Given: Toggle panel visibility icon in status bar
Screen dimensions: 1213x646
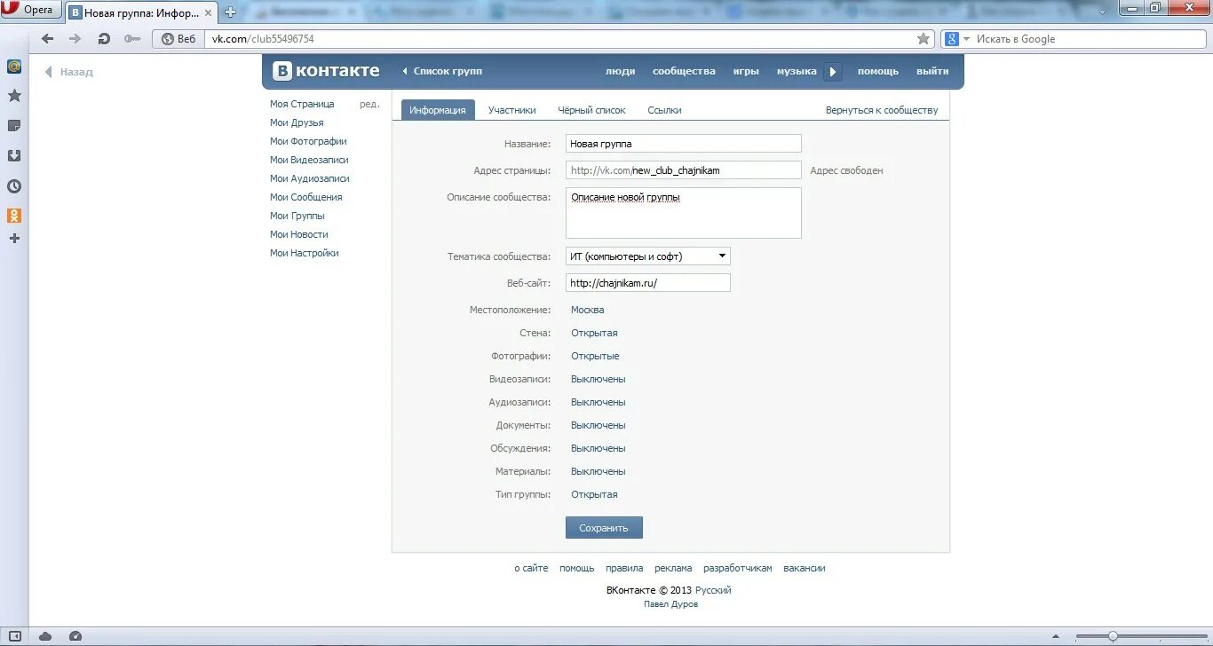Looking at the screenshot, I should pos(14,636).
